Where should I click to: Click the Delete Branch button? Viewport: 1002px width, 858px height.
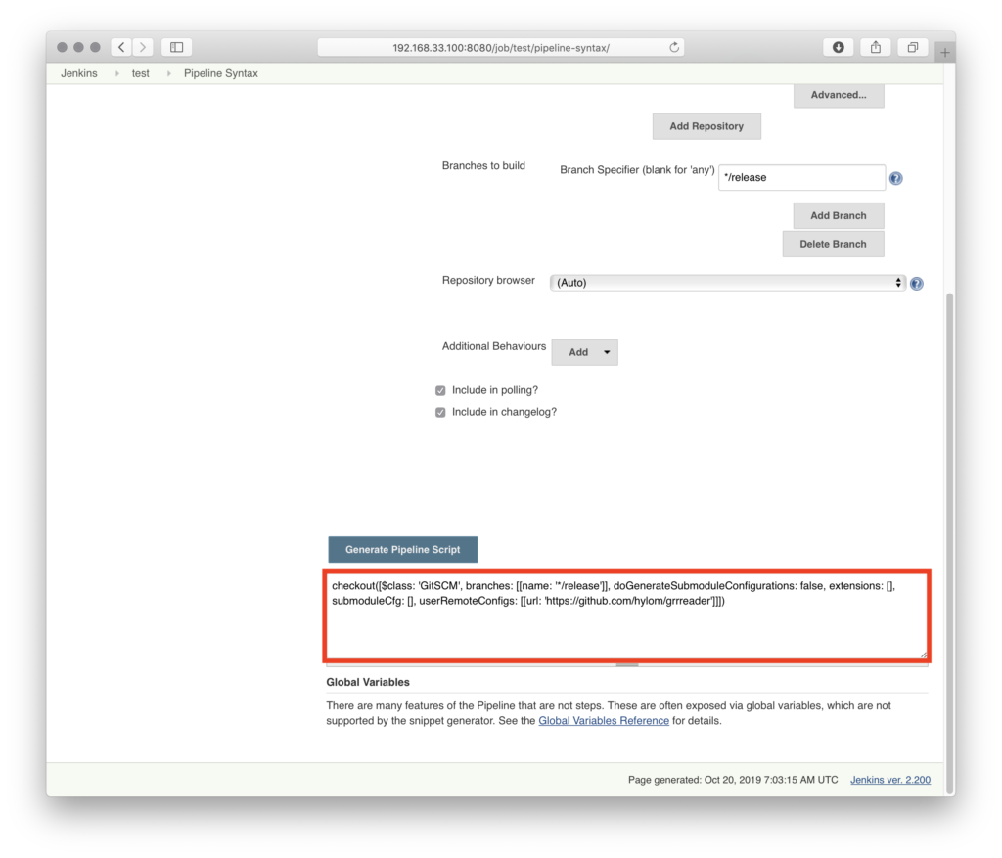pyautogui.click(x=834, y=244)
